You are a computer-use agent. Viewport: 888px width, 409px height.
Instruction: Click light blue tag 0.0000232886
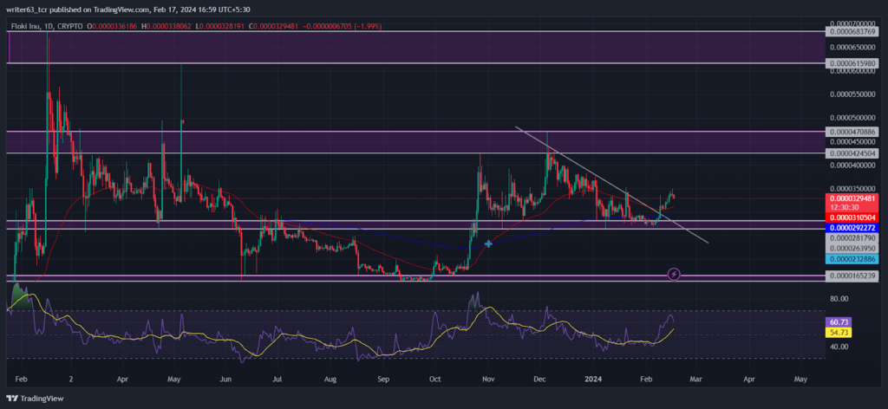852,258
